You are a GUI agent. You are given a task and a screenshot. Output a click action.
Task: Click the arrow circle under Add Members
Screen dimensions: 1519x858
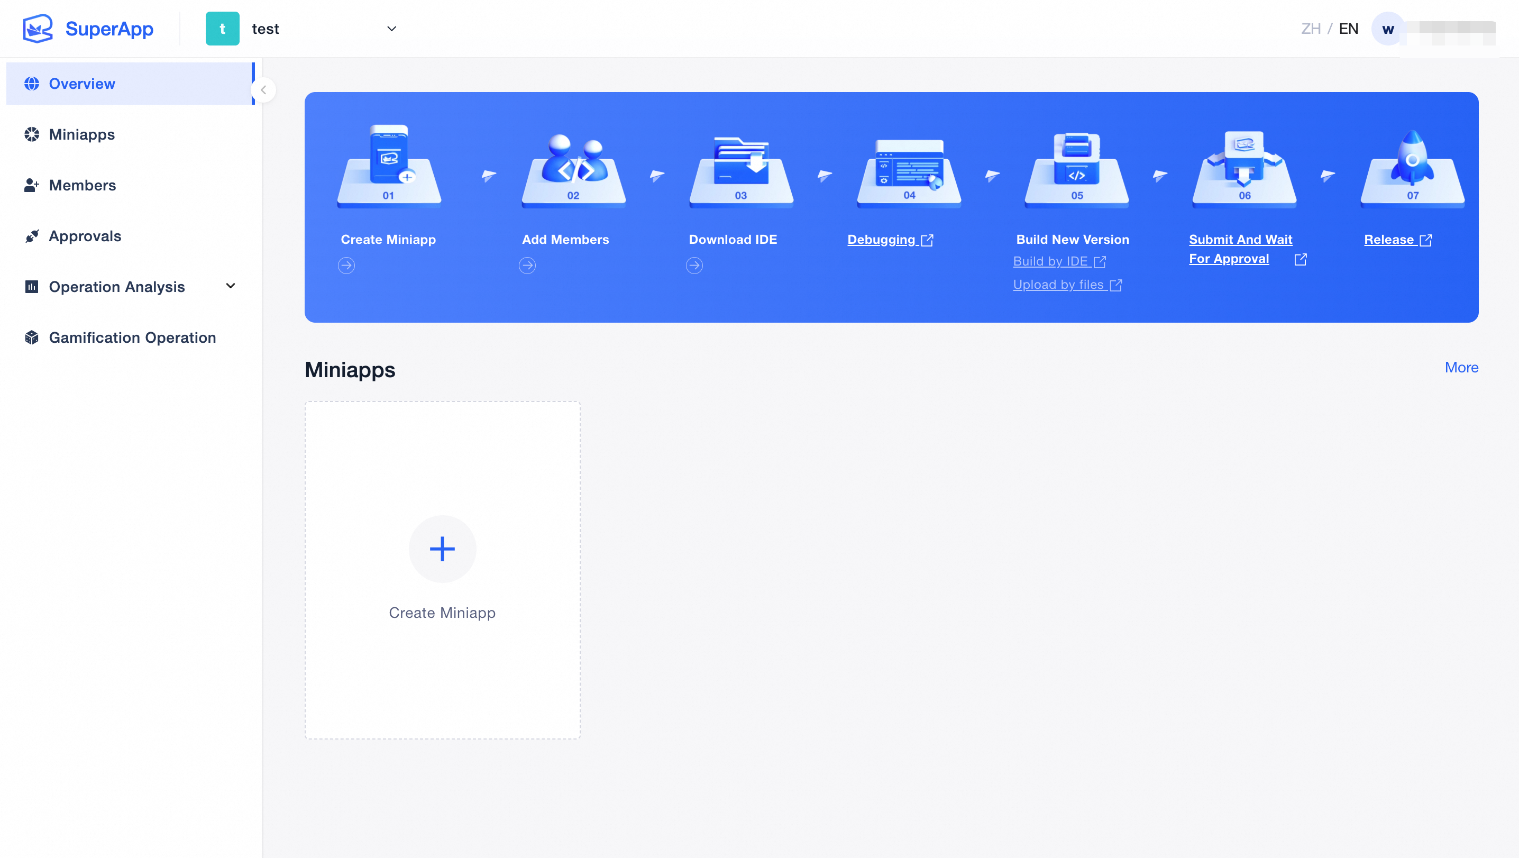[527, 266]
